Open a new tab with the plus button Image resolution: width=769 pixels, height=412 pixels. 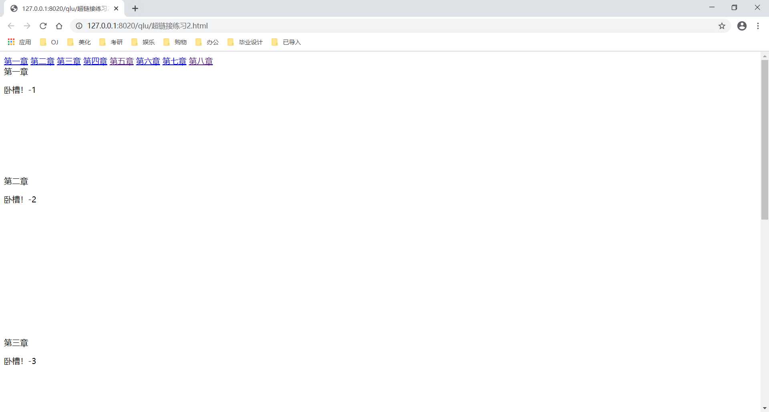(135, 8)
